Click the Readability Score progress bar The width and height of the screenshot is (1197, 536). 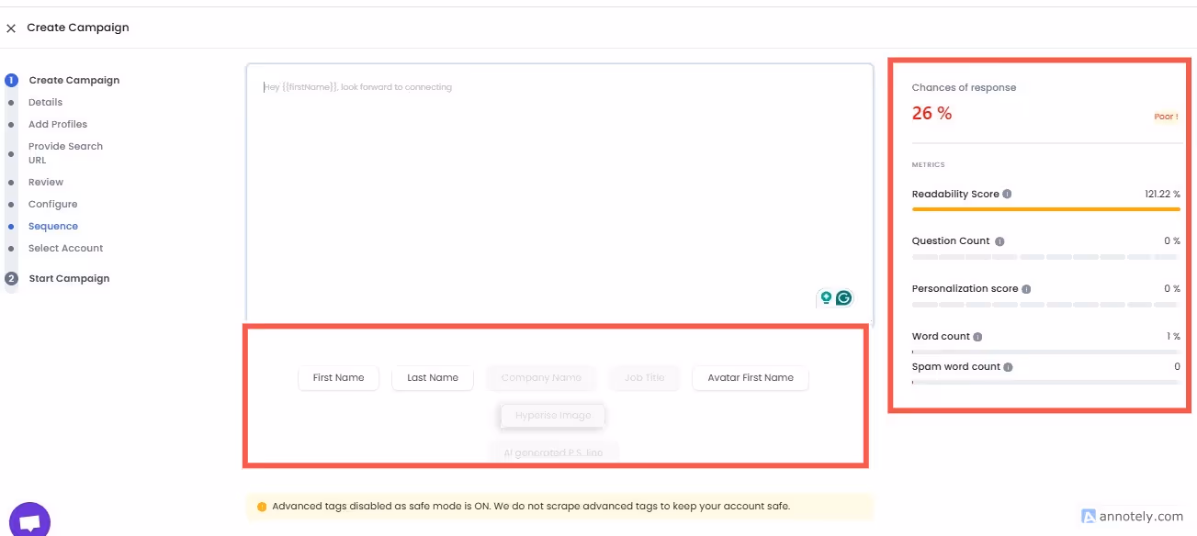click(x=1045, y=209)
